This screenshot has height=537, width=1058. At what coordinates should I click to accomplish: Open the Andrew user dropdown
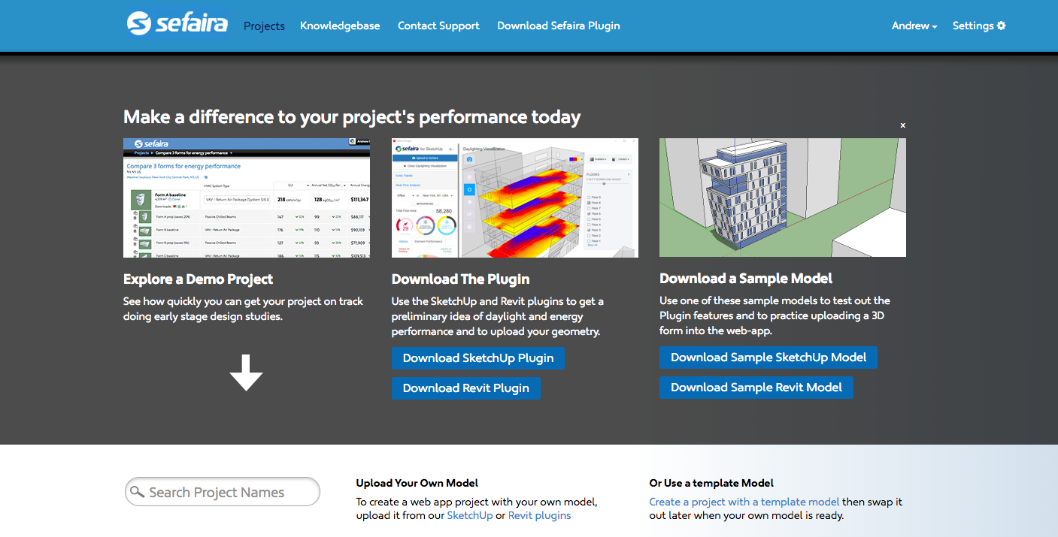(x=914, y=26)
